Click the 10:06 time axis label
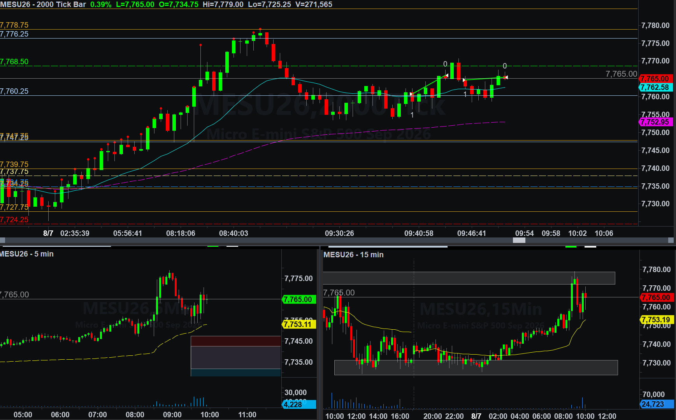The image size is (676, 420). pos(604,233)
